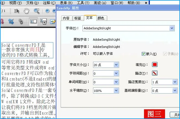Select the Crop tool
Screen dimensions: 180x119
pyautogui.click(x=11, y=22)
